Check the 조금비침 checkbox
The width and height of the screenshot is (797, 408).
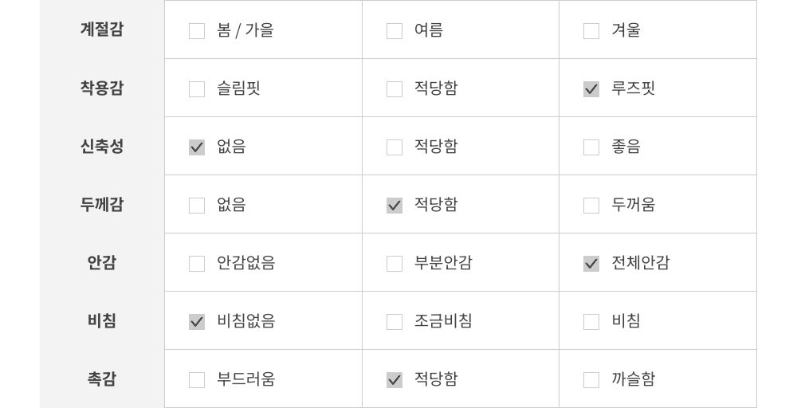(x=395, y=322)
